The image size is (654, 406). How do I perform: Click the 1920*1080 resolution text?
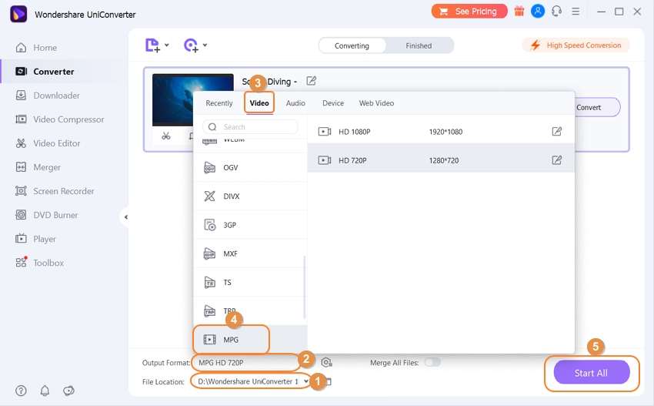[445, 132]
